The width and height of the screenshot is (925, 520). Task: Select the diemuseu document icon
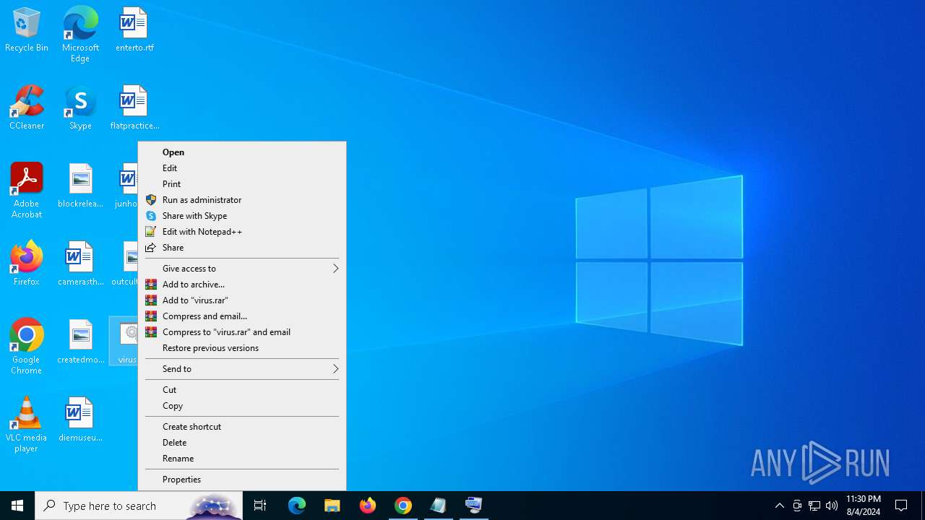(80, 420)
